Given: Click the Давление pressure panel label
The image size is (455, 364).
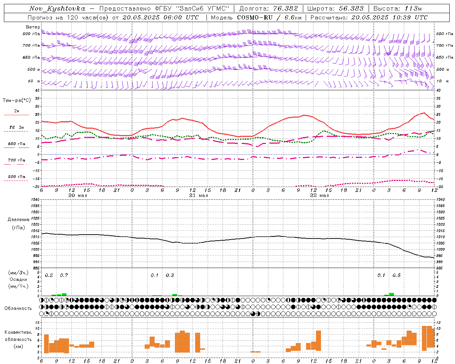Looking at the screenshot, I should pos(18,220).
